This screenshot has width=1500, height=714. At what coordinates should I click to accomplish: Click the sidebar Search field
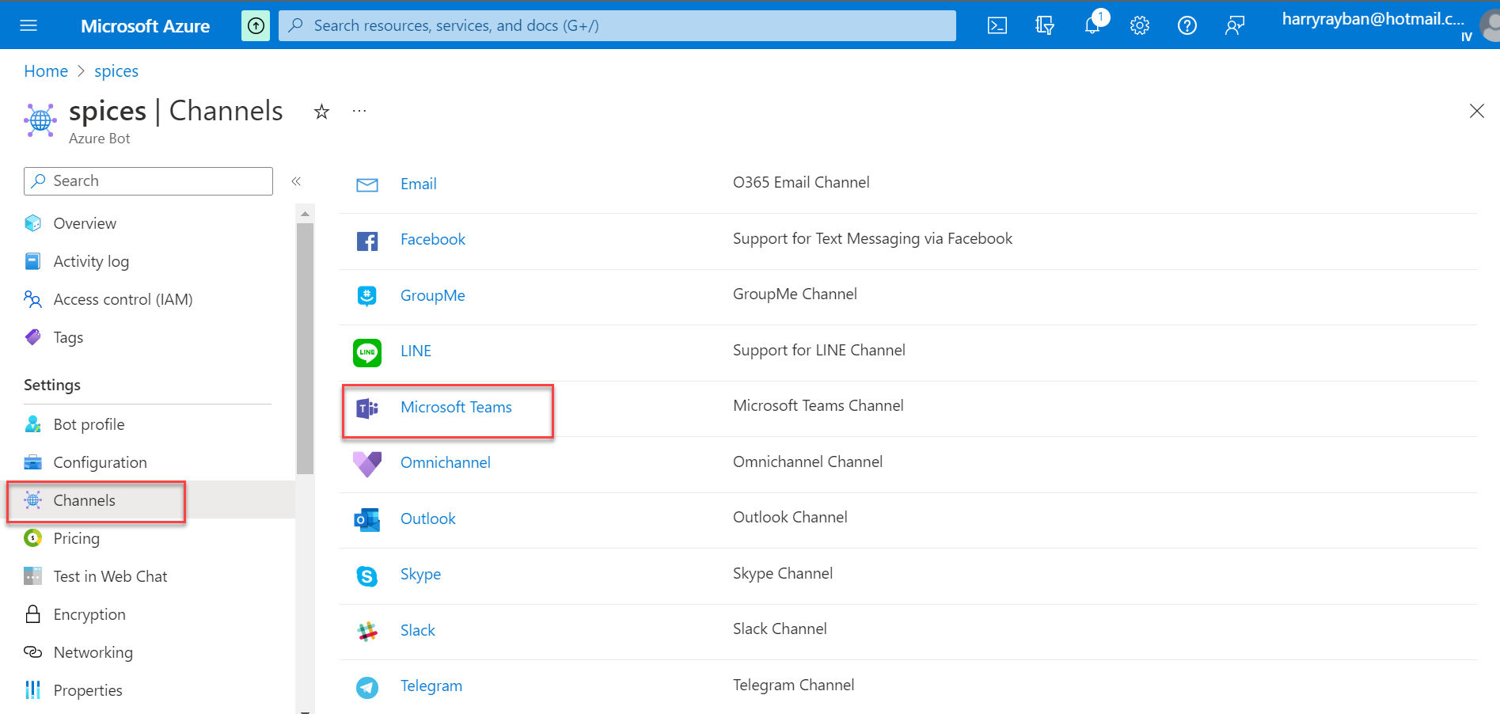(x=148, y=181)
